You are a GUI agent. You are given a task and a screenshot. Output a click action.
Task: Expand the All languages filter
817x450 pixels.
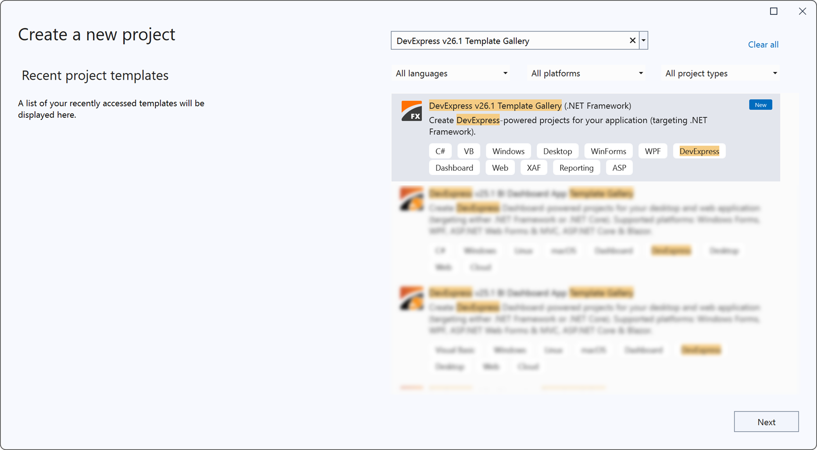coord(451,74)
